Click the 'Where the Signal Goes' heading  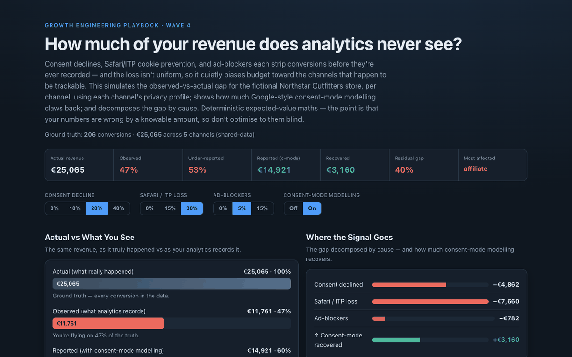point(349,238)
